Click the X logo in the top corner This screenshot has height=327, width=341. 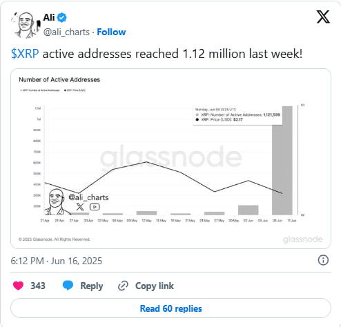point(323,17)
